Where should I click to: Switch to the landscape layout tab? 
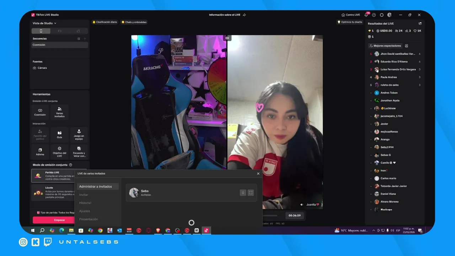pyautogui.click(x=60, y=31)
